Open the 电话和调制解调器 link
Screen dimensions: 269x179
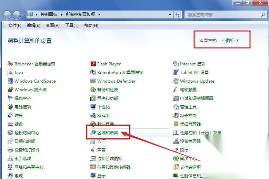click(197, 98)
